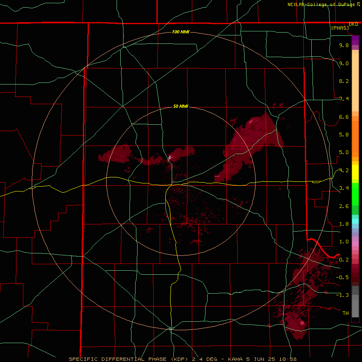This screenshot has width=362, height=362.
Task: Click the -0.5 value on the color scale
Action: (342, 278)
